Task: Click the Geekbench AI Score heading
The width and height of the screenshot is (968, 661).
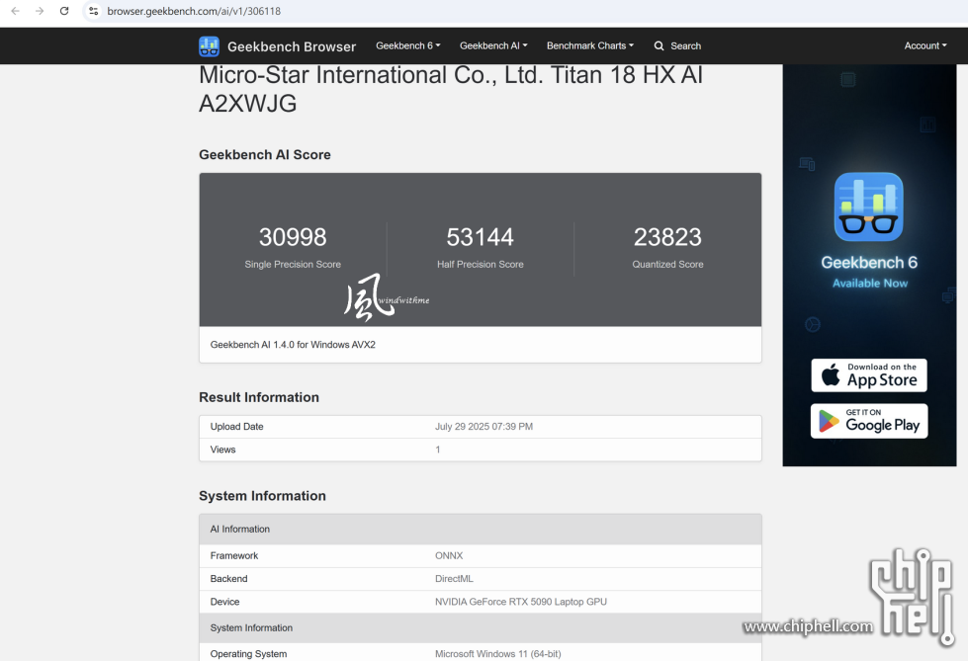Action: pos(265,154)
